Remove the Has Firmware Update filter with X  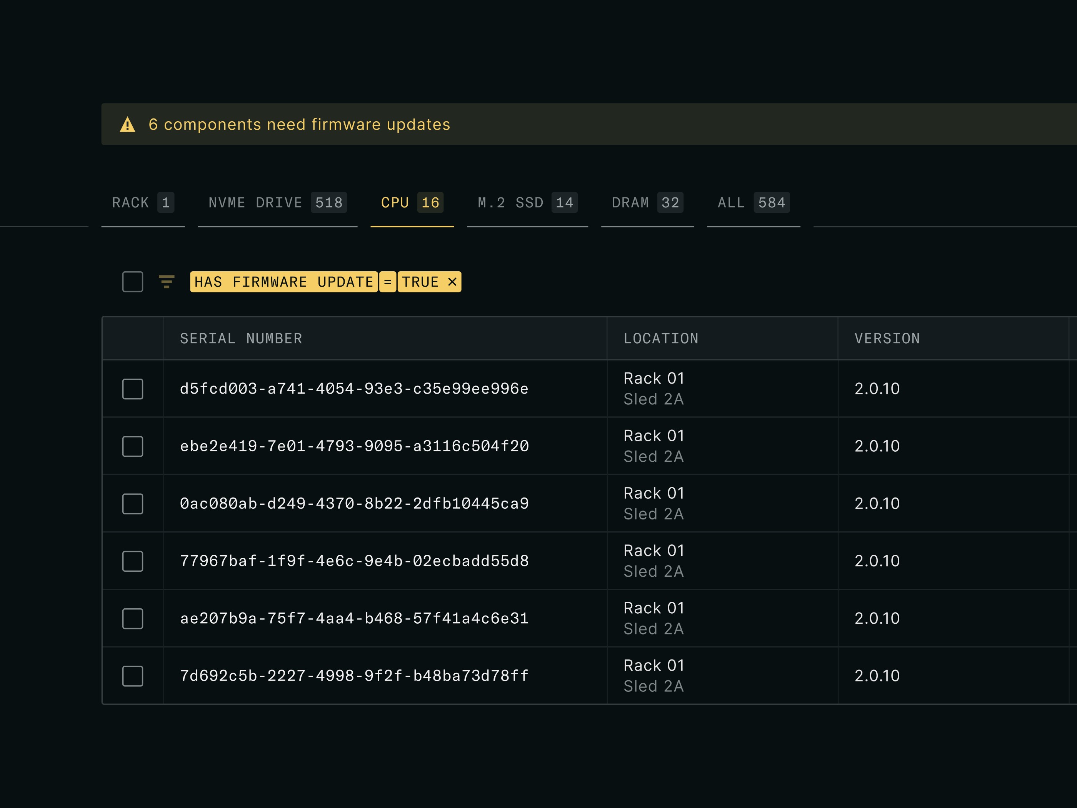(452, 282)
